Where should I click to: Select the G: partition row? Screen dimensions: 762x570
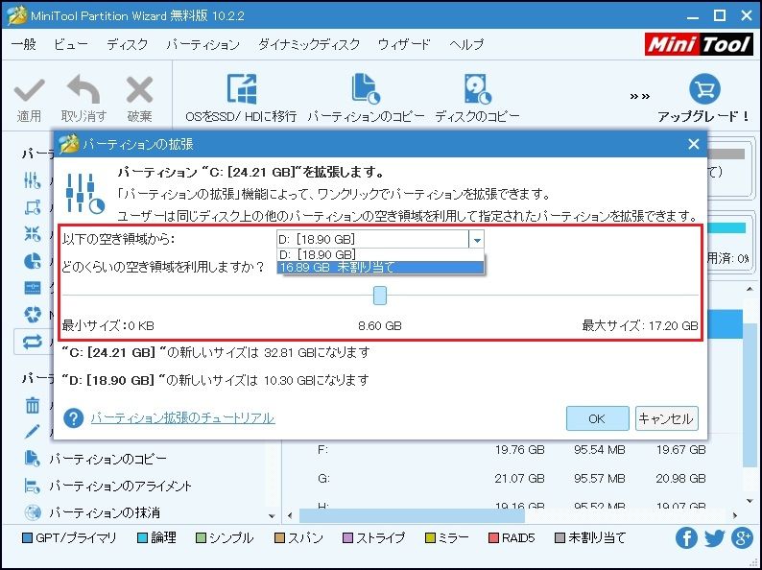[x=512, y=479]
